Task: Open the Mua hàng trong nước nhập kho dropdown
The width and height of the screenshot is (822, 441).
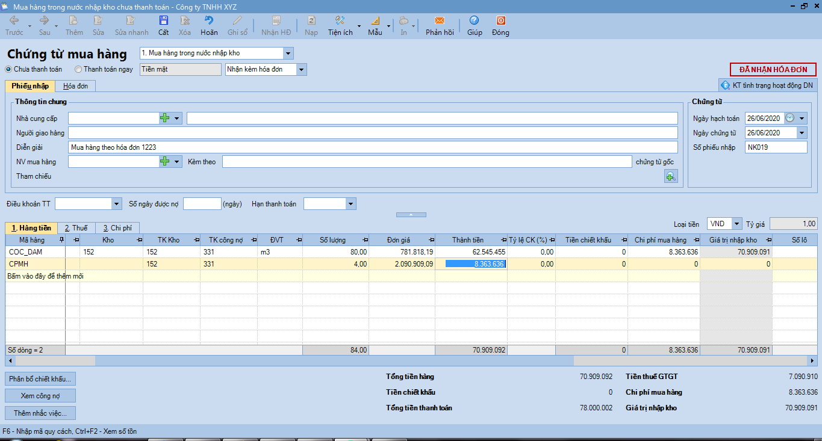Action: 288,53
